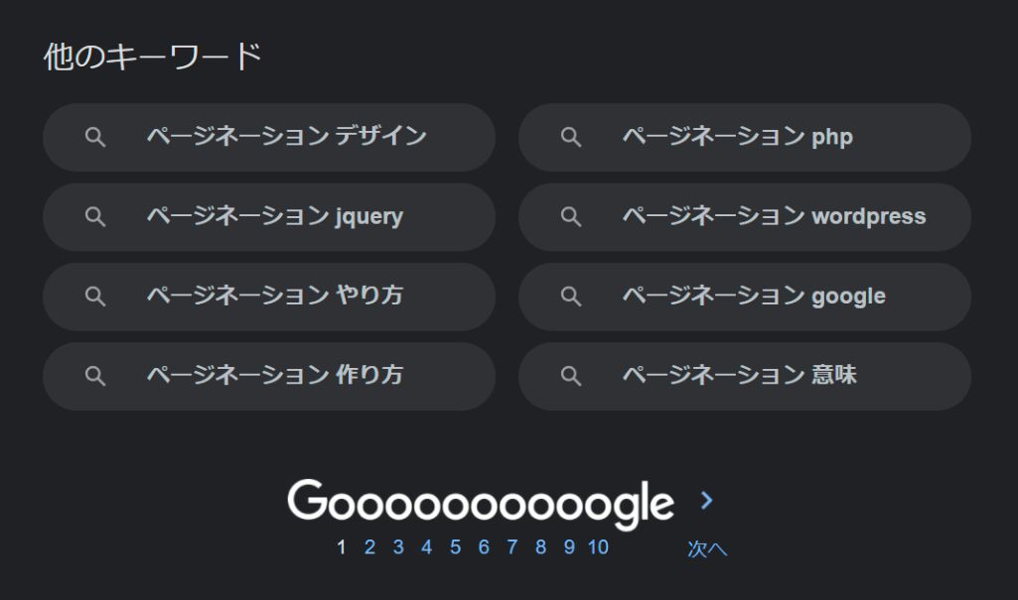Click the 他のキーワード heading
The width and height of the screenshot is (1018, 600).
coord(151,57)
